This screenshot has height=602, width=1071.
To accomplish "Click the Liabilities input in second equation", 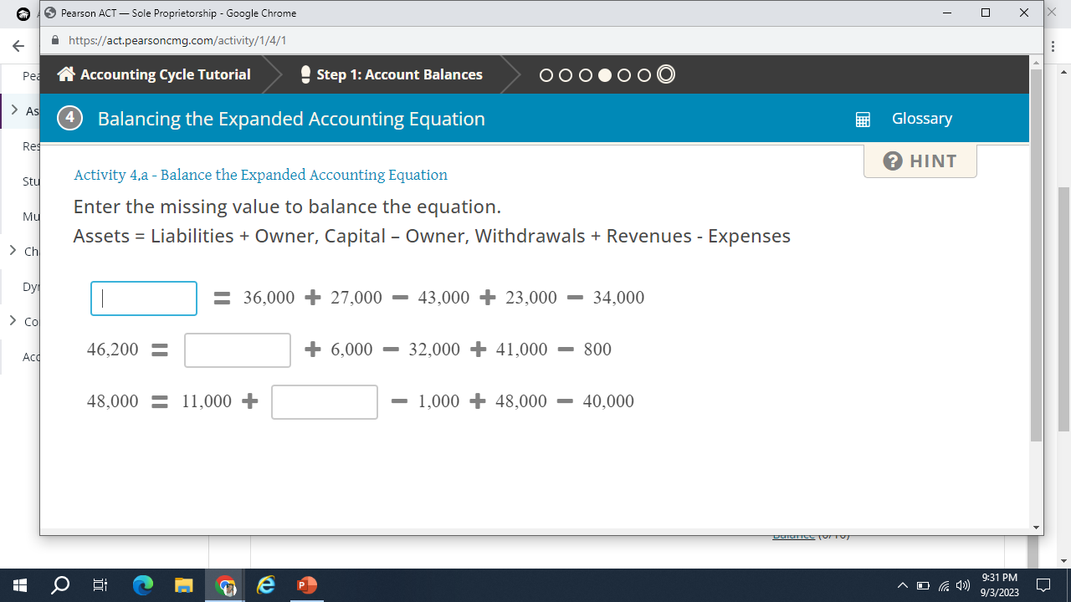I will click(238, 350).
